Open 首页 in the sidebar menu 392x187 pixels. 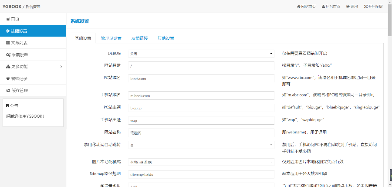[x=33, y=19]
